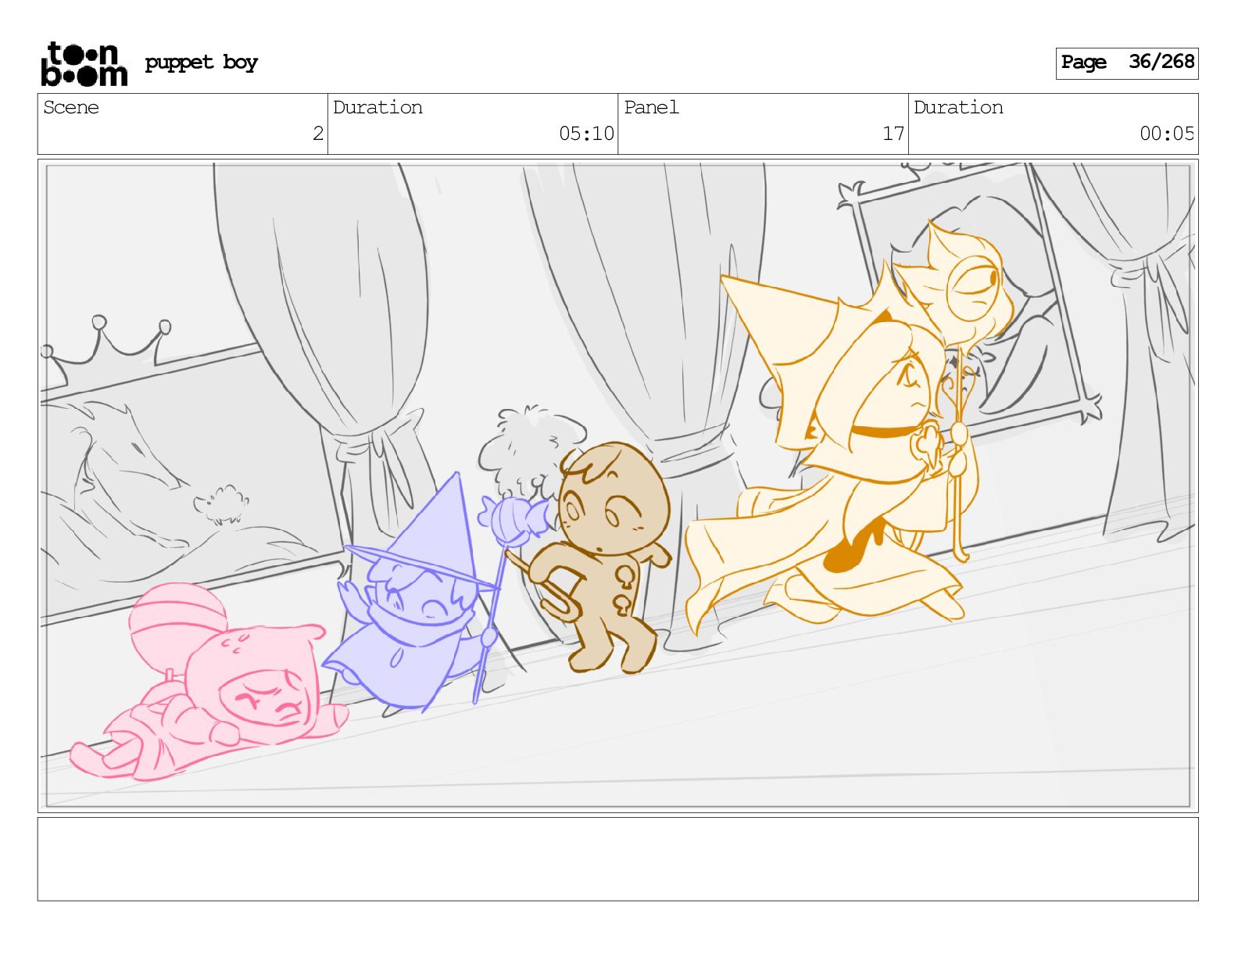Image resolution: width=1238 pixels, height=957 pixels.
Task: Click the scene duration value '05:10'
Action: click(x=586, y=134)
